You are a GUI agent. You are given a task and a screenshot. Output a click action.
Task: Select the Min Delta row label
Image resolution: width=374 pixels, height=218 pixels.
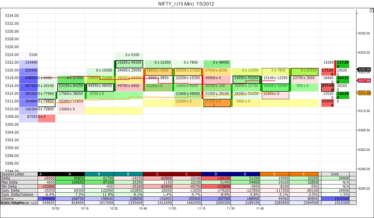pyautogui.click(x=19, y=186)
